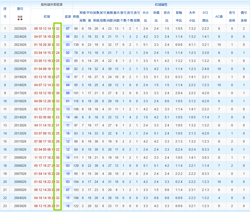Click blue ball 08 for issue 2017026
This screenshot has height=212, width=251.
[x=68, y=93]
